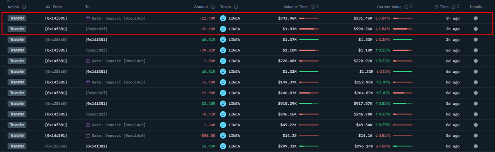Screen dimensions: 495x152
Task: Click the Details column header
Action: [476, 7]
